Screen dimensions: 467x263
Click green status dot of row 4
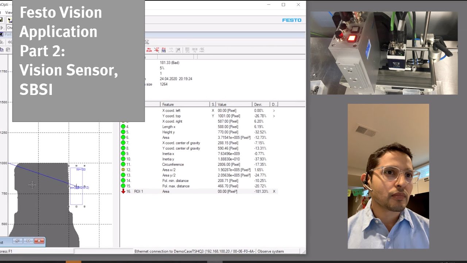coord(123,127)
